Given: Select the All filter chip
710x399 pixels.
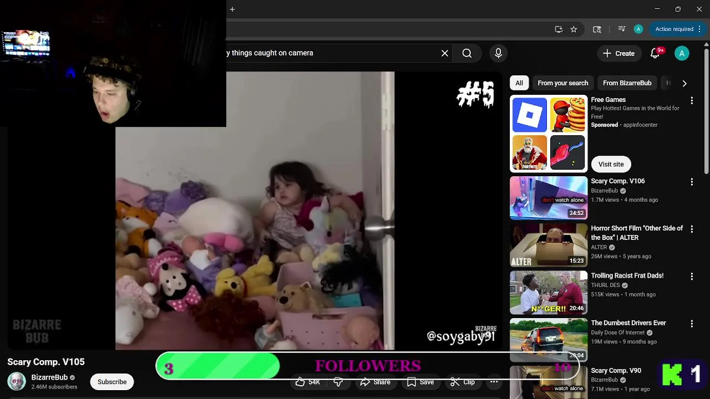Looking at the screenshot, I should (519, 83).
